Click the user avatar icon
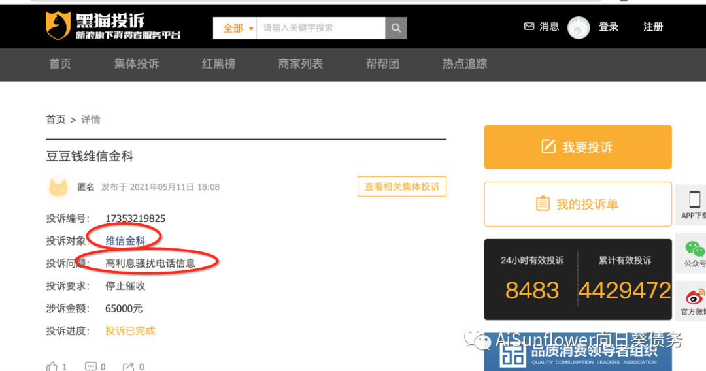This screenshot has width=706, height=371. [579, 27]
